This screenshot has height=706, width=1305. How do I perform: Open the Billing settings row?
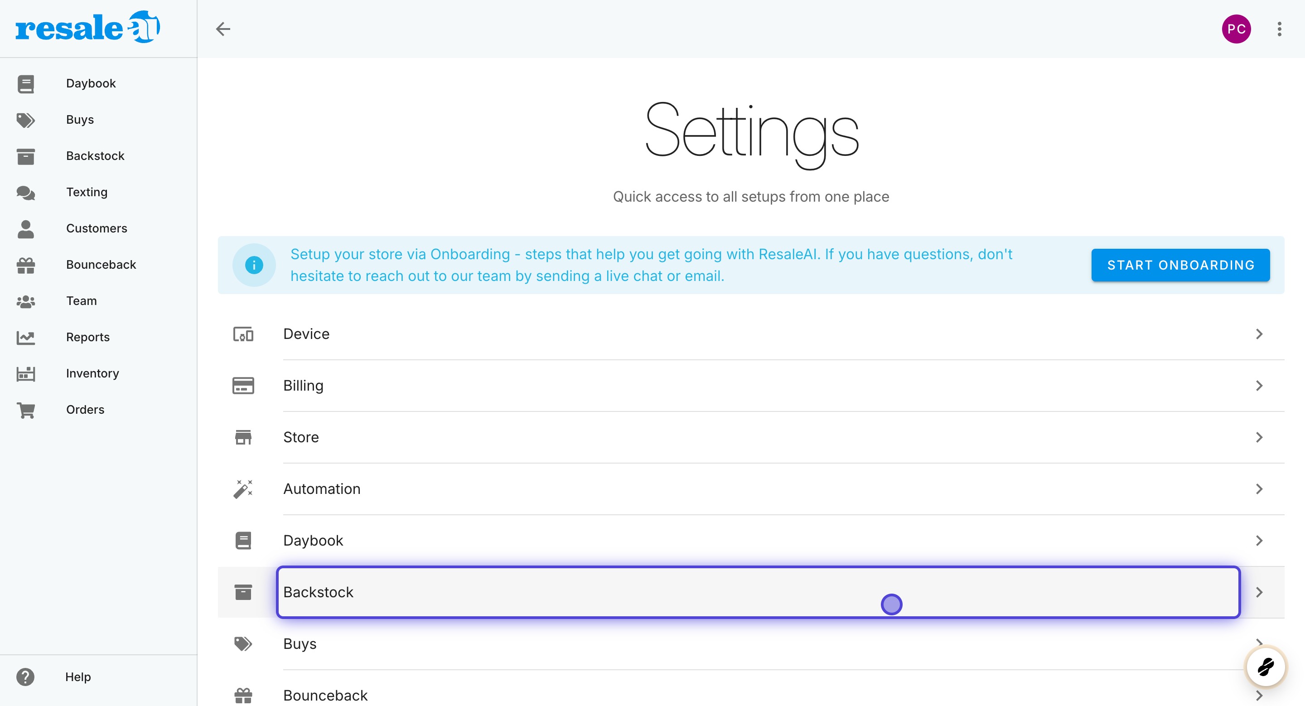point(751,386)
